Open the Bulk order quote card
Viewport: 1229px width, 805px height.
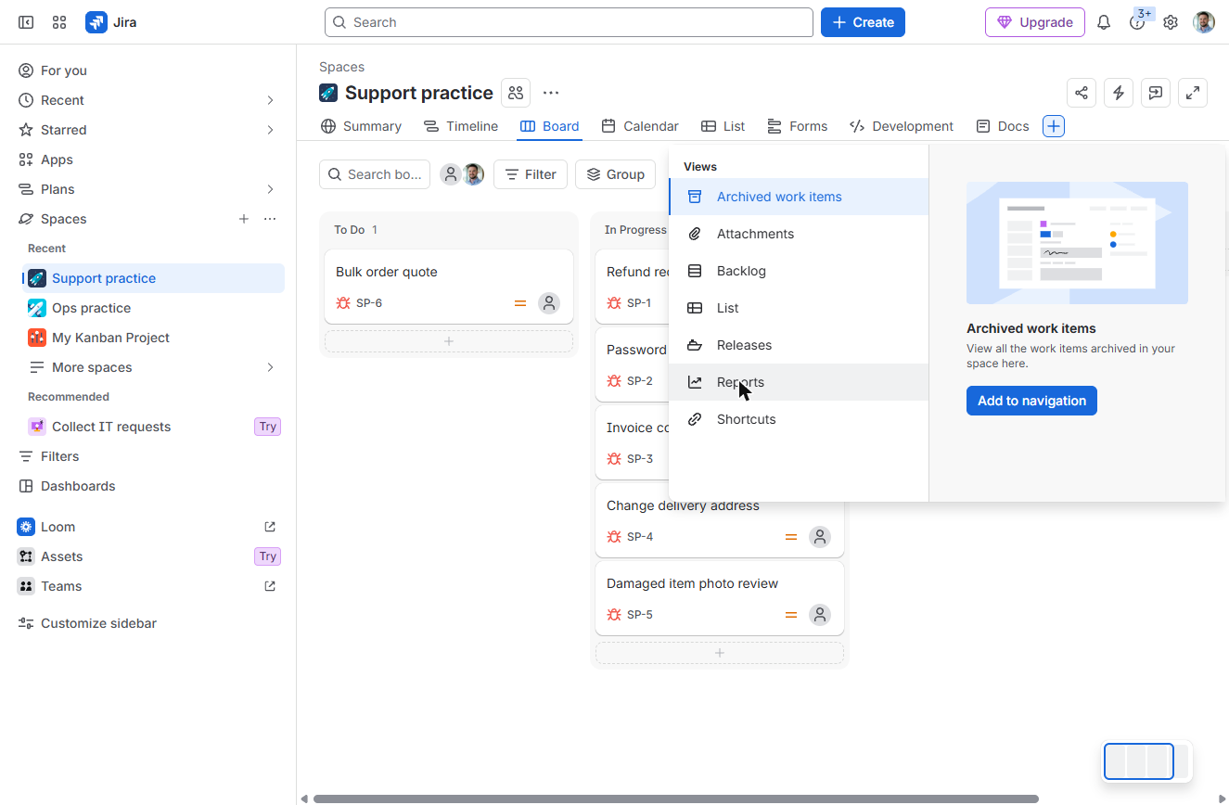pyautogui.click(x=449, y=287)
